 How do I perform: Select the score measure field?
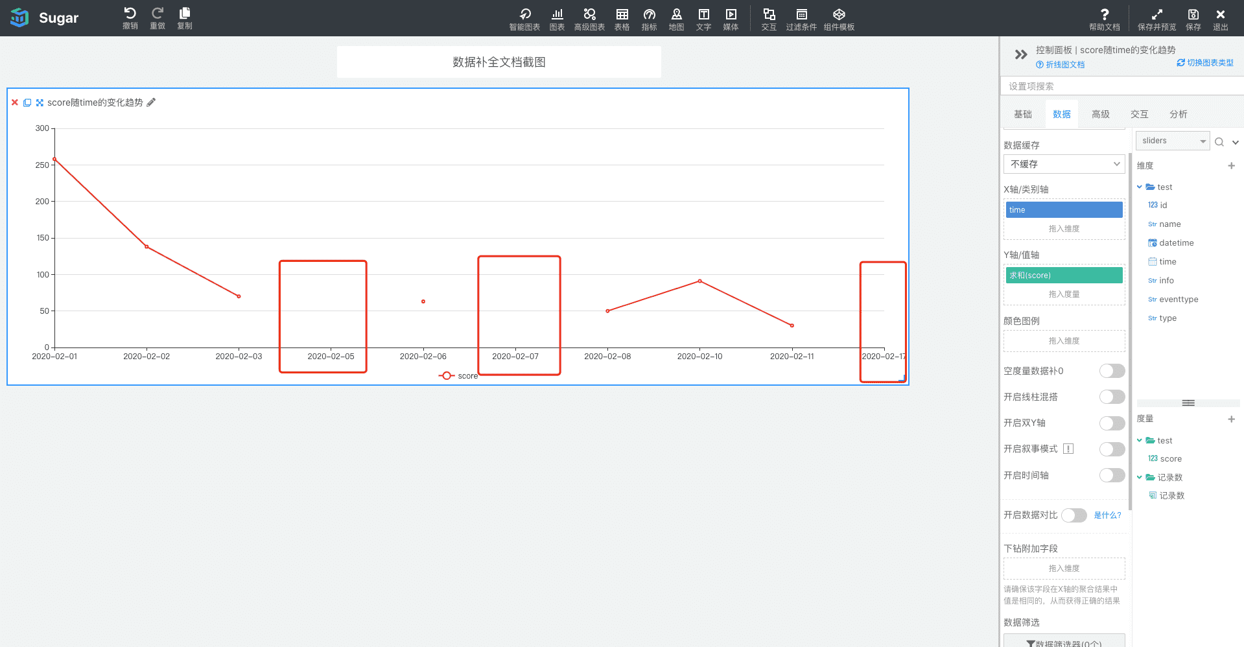tap(1165, 459)
